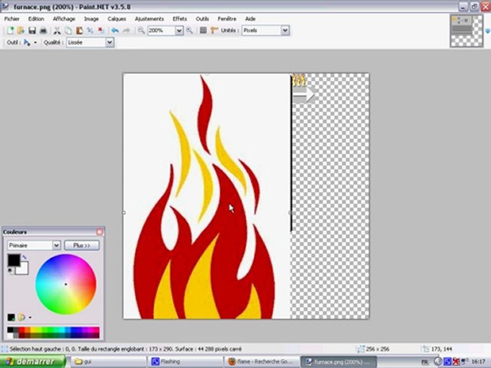Click the Paste clipboard icon

coord(79,30)
